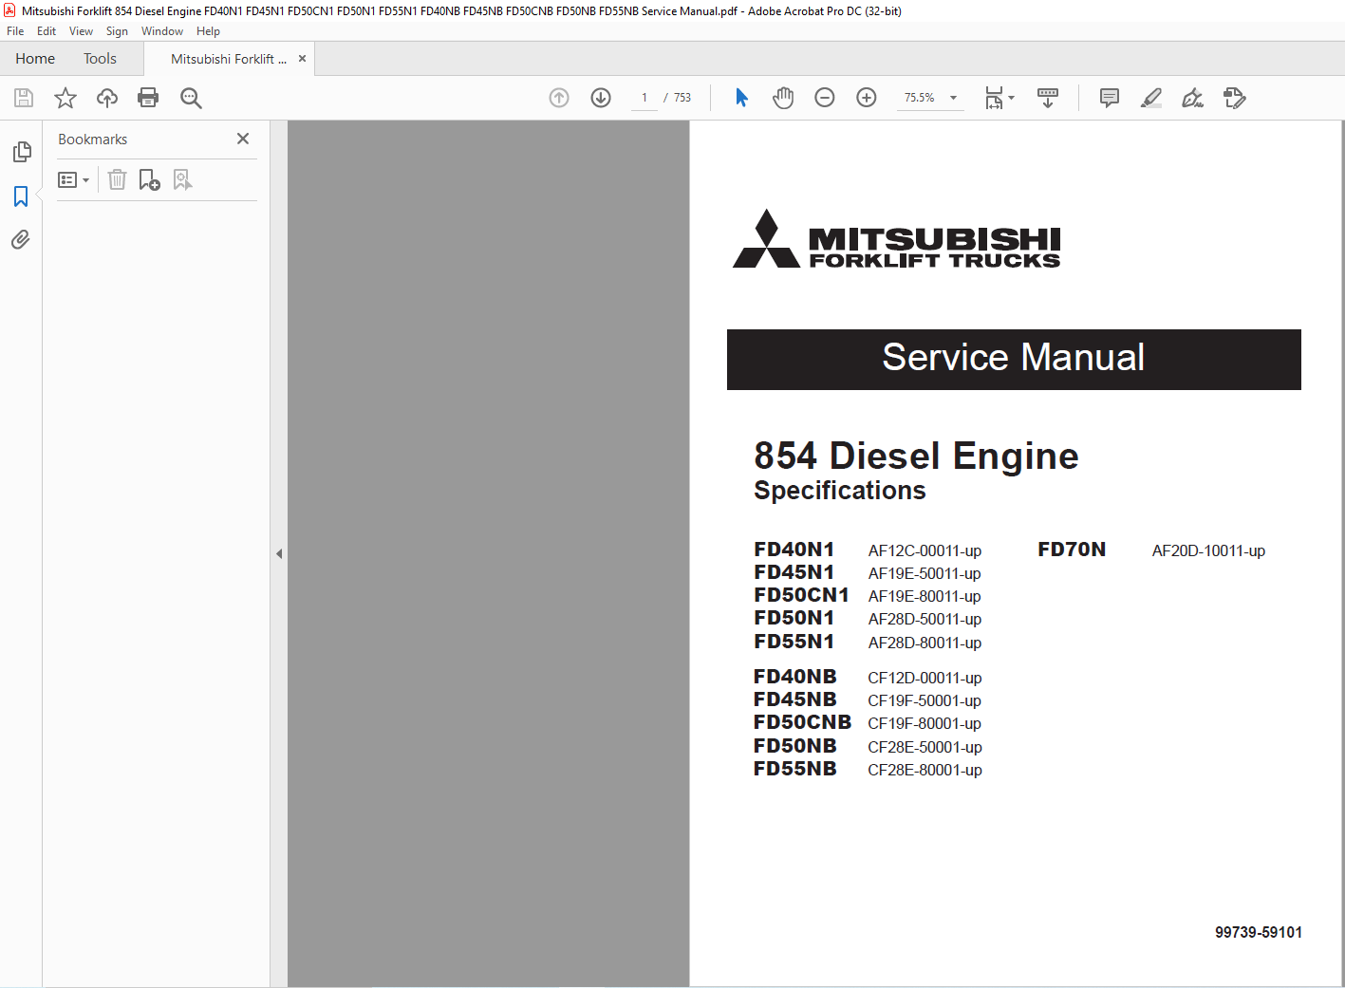Click the find current bookmark icon
Viewport: 1345px width, 988px height.
(x=182, y=179)
